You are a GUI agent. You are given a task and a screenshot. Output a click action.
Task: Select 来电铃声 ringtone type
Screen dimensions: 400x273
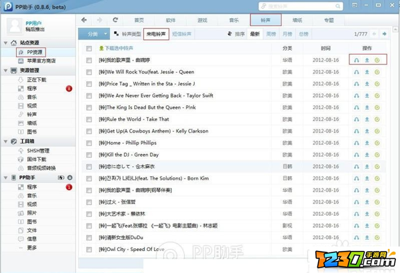click(x=156, y=34)
